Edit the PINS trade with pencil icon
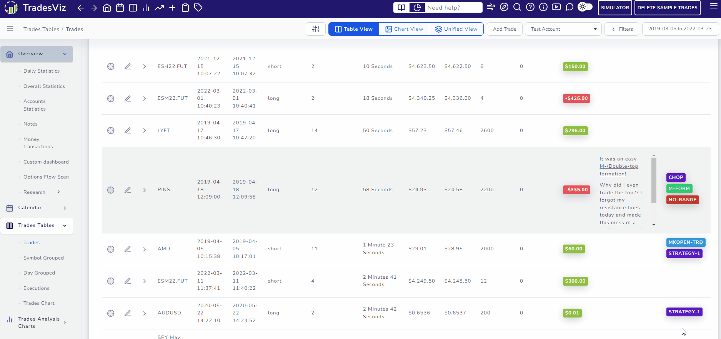Screen dimensions: 721x339 [128, 190]
